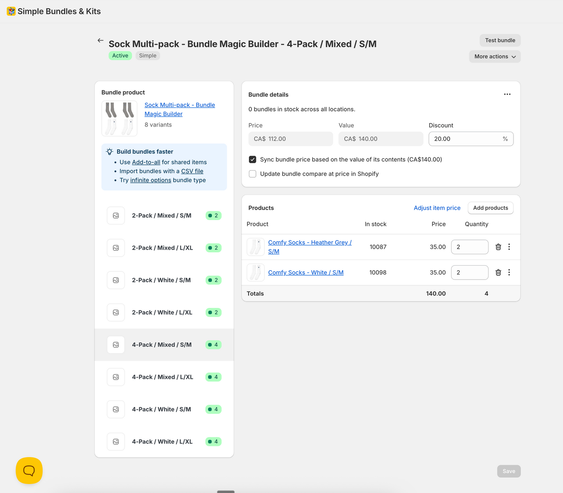Open Adjust item price link

[437, 208]
